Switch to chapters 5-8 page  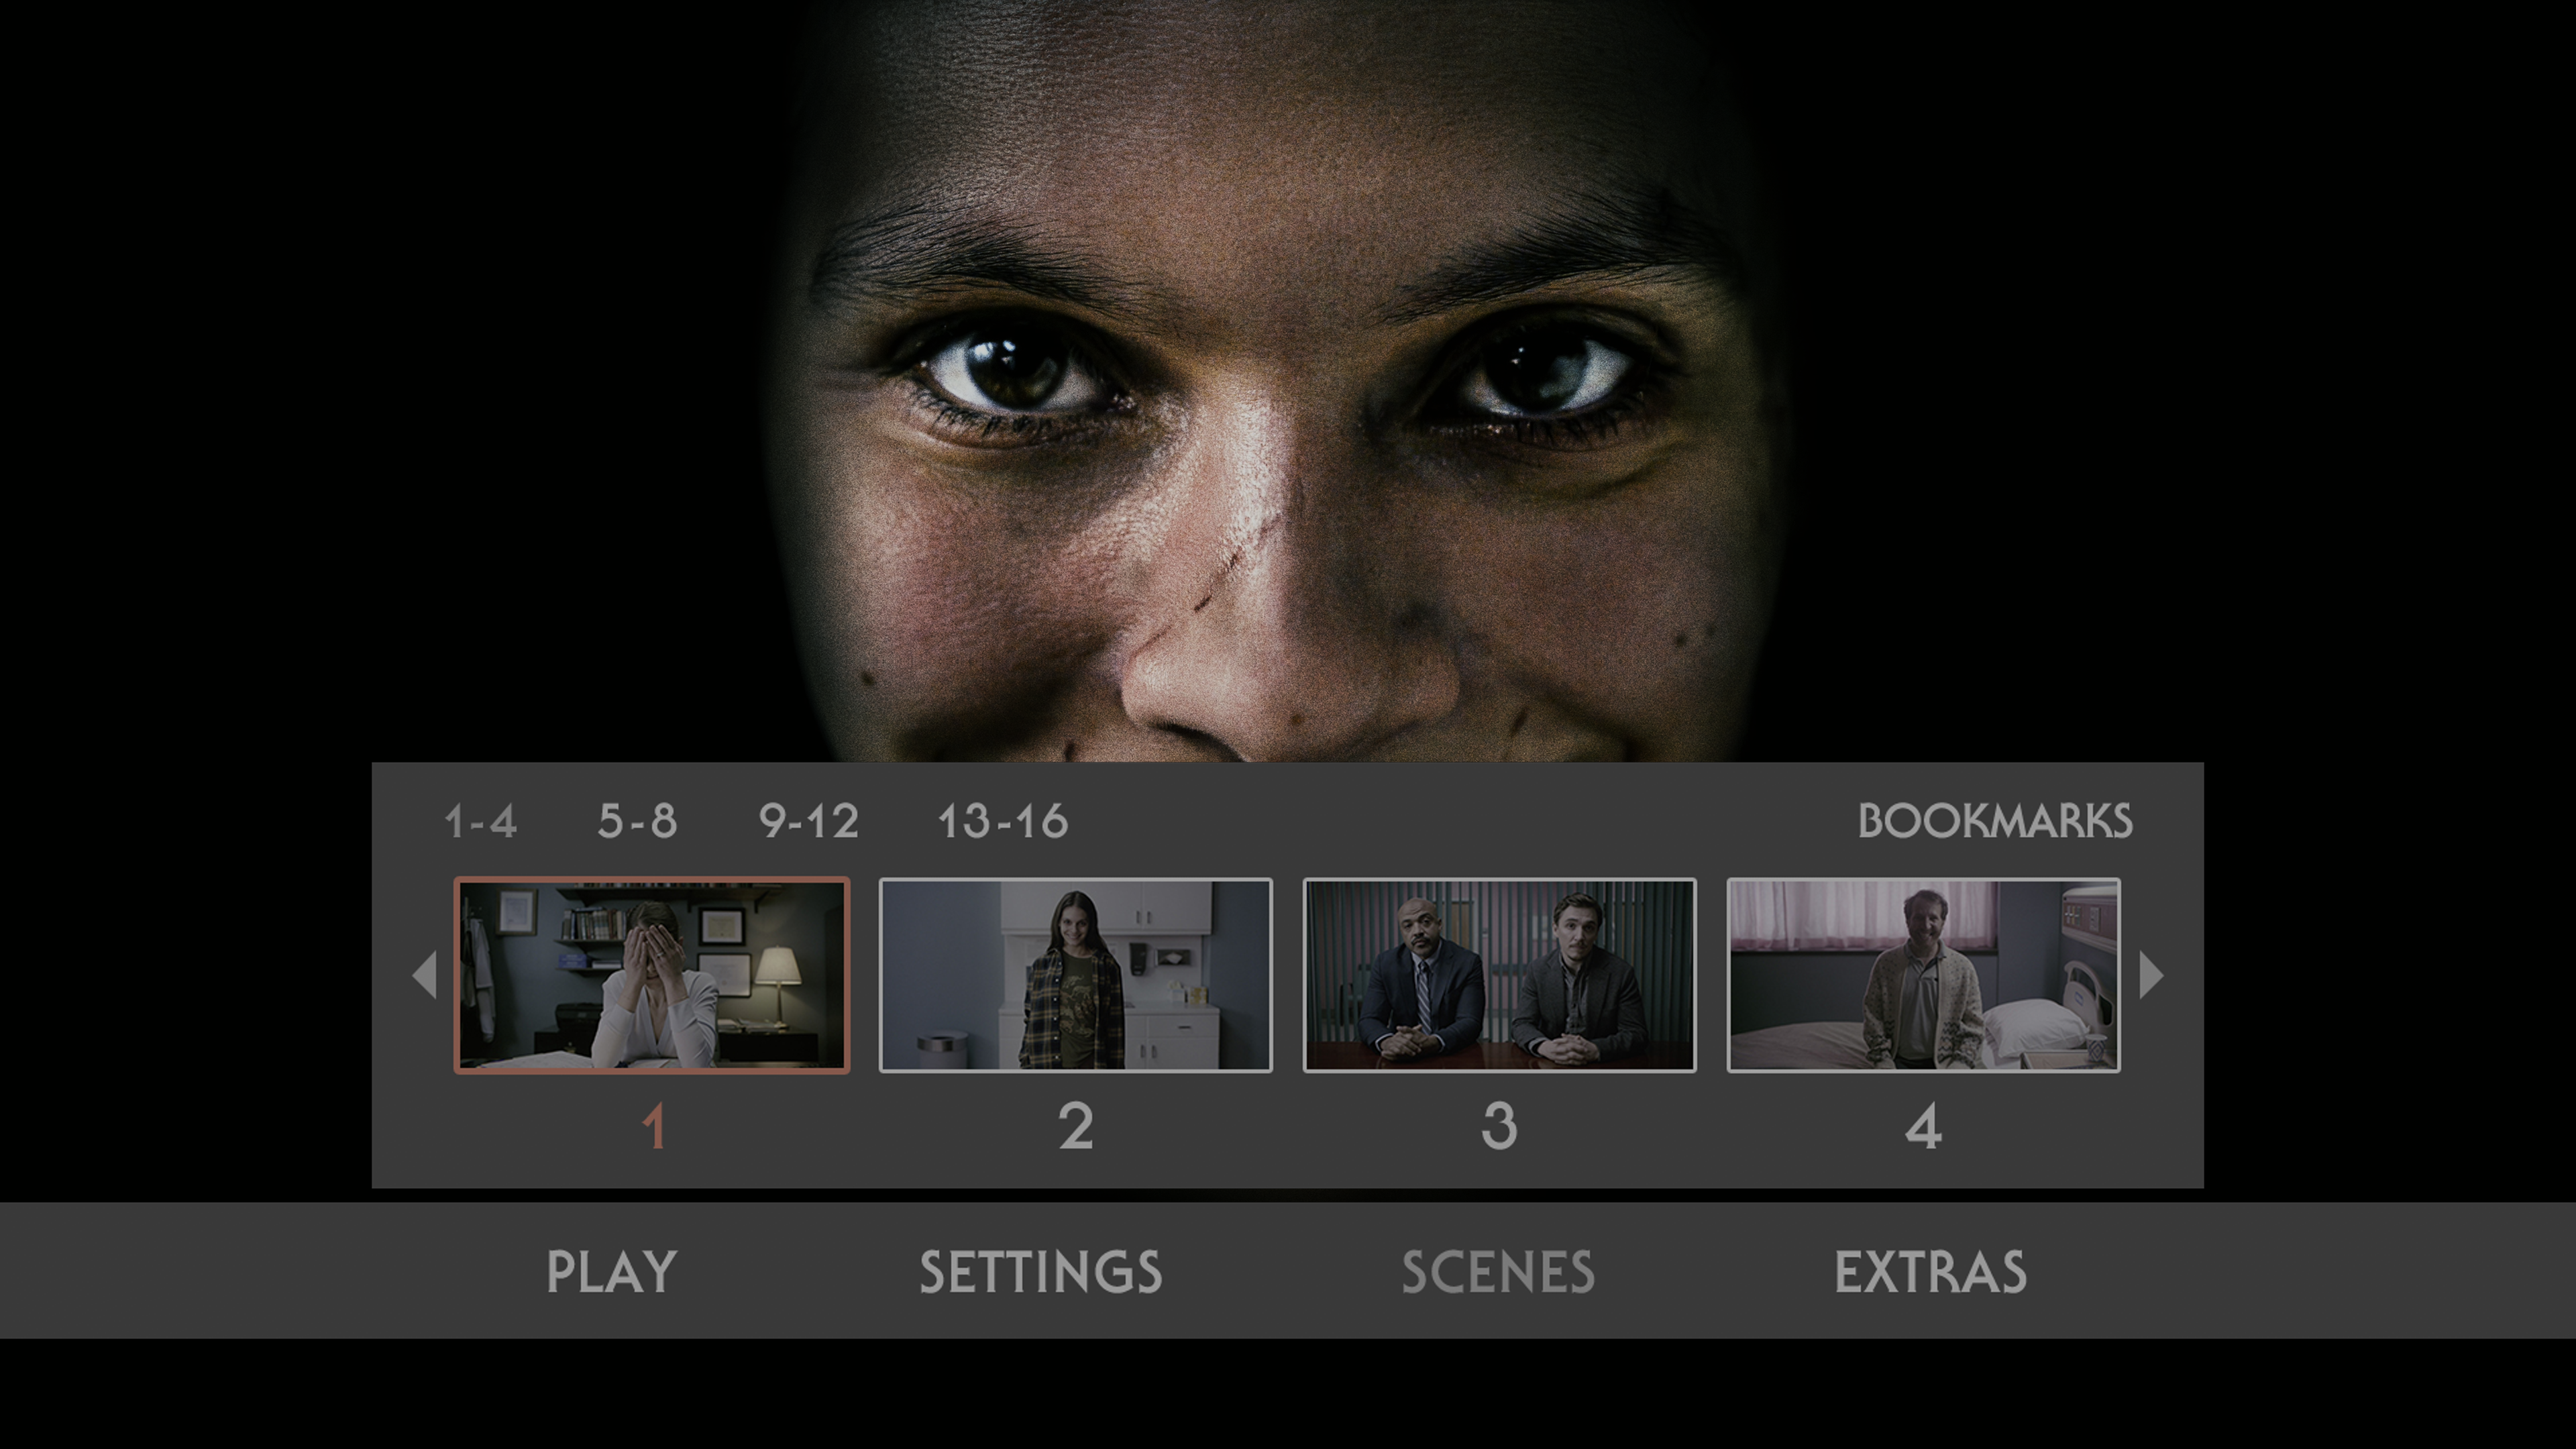point(637,822)
